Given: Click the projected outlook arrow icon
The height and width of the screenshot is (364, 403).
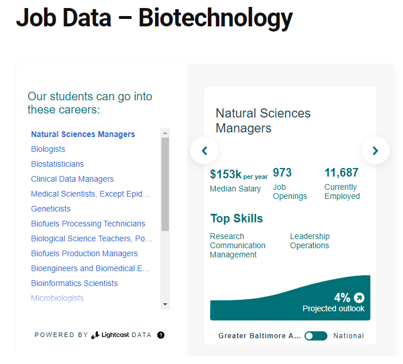Looking at the screenshot, I should coord(359,298).
